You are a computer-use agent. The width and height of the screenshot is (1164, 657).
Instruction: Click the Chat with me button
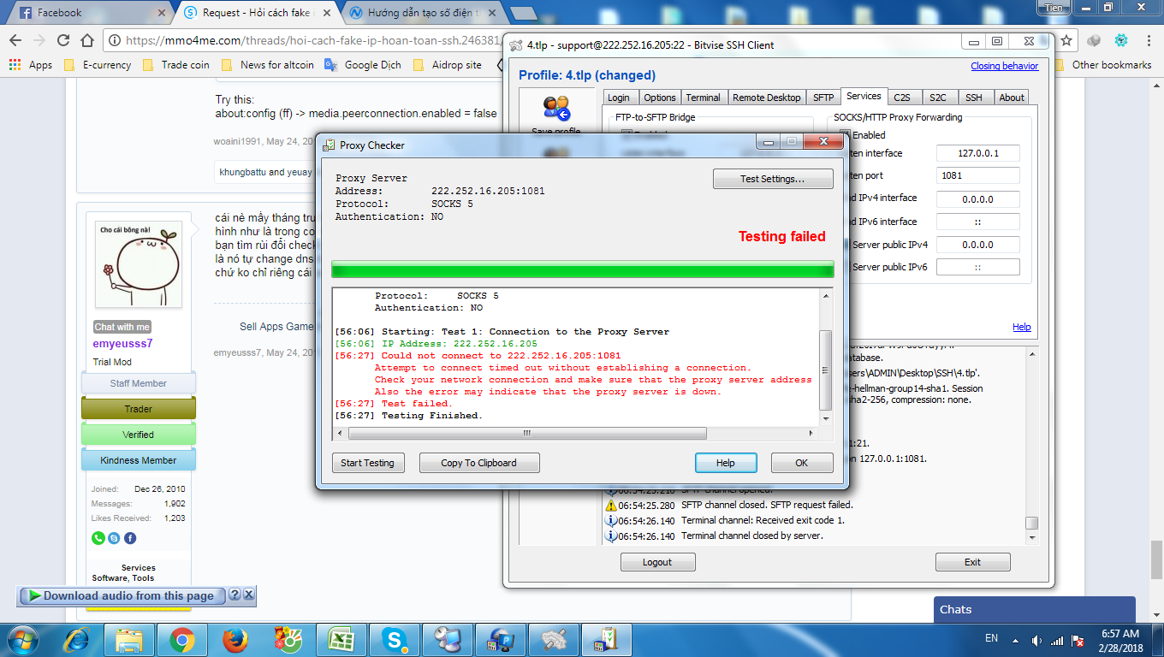pyautogui.click(x=122, y=327)
